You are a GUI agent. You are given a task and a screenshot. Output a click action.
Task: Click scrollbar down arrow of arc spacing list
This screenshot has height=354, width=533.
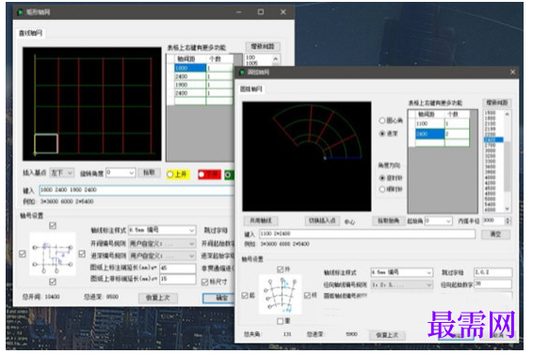[508, 209]
